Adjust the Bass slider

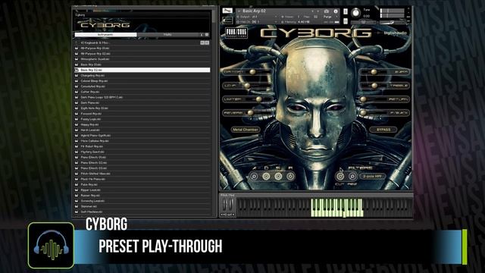[x=374, y=72]
